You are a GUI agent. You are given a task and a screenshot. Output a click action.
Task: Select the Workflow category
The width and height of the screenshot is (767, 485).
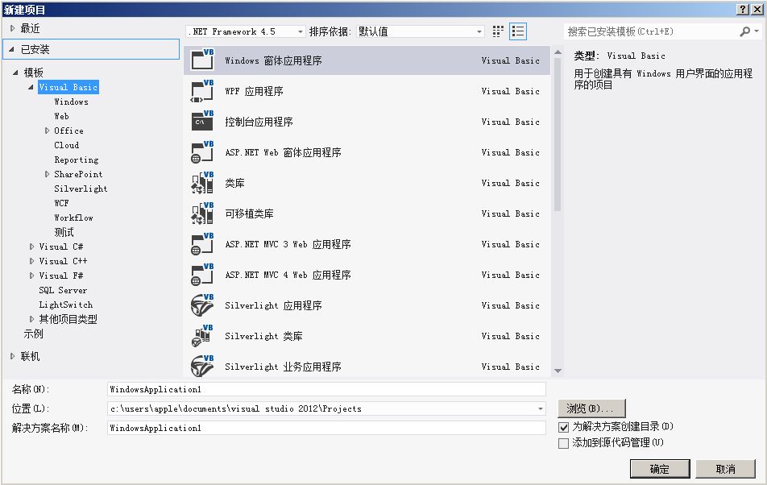[73, 218]
